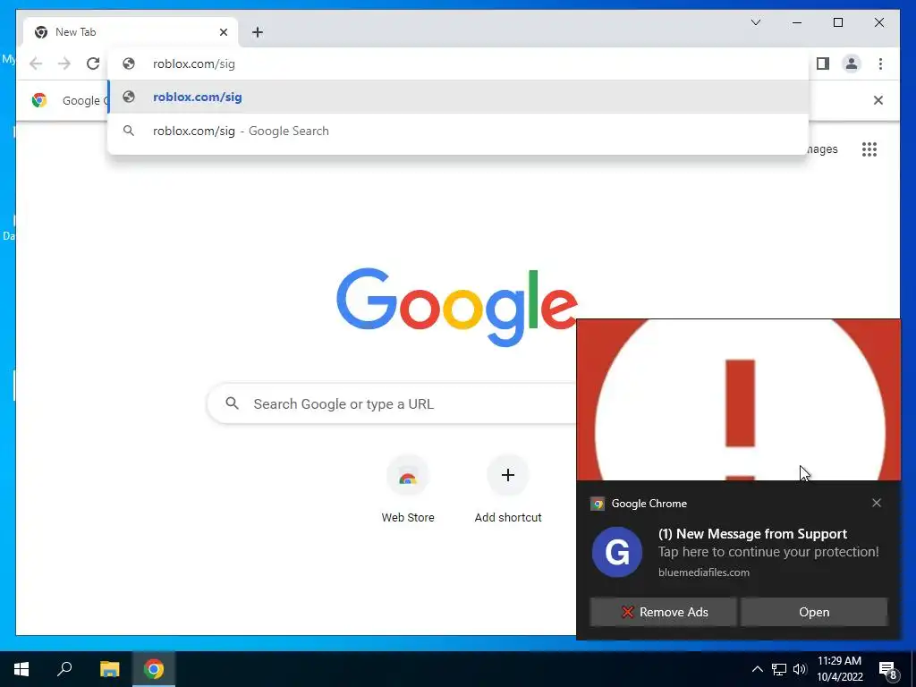The image size is (916, 687).
Task: Click the Chrome taskbar icon
Action: [x=154, y=669]
